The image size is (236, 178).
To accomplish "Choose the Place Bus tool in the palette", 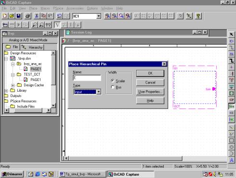I will click(x=231, y=61).
